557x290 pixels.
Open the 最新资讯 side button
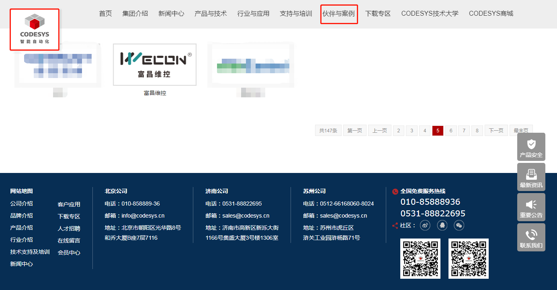click(x=531, y=177)
